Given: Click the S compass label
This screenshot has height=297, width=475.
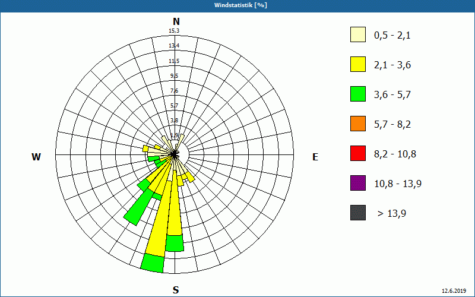Looking at the screenshot, I should (176, 290).
